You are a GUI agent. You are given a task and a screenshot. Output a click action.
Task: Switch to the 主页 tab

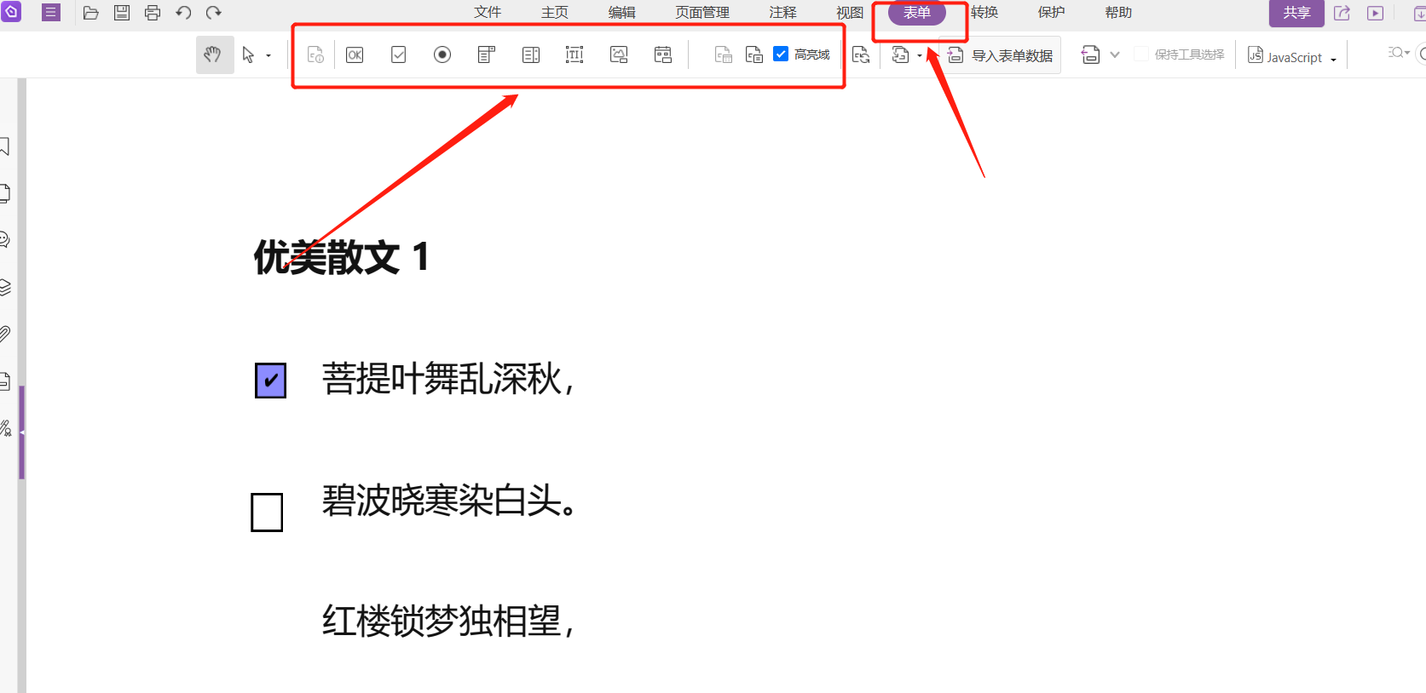pos(555,13)
